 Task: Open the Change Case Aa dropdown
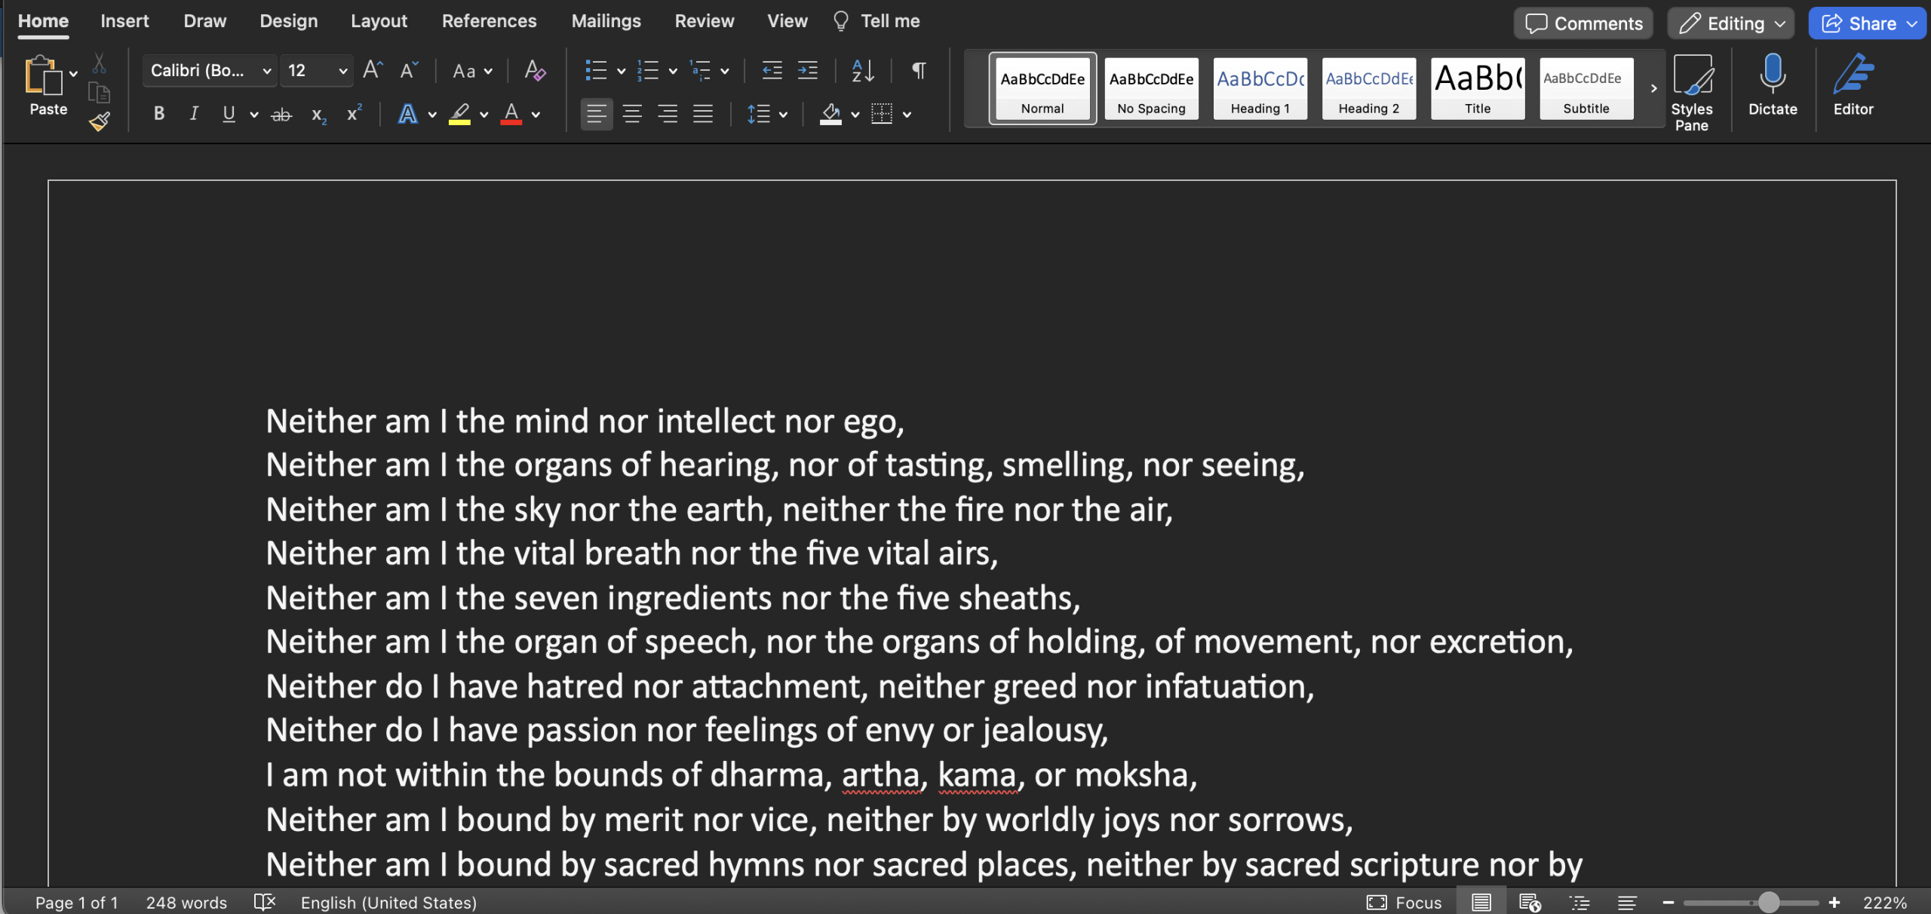[x=472, y=71]
